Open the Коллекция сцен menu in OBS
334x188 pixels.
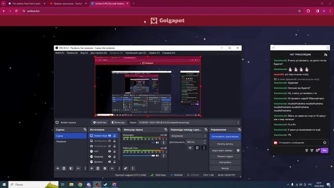(136, 53)
